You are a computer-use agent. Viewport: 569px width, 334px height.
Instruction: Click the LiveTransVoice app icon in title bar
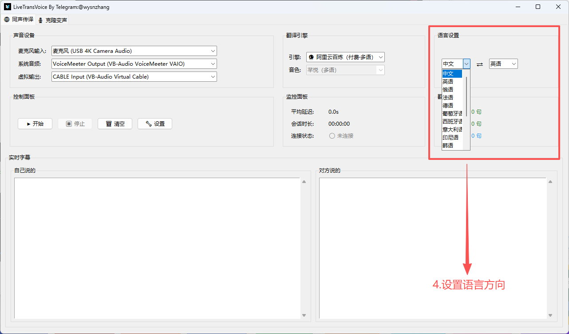point(8,7)
